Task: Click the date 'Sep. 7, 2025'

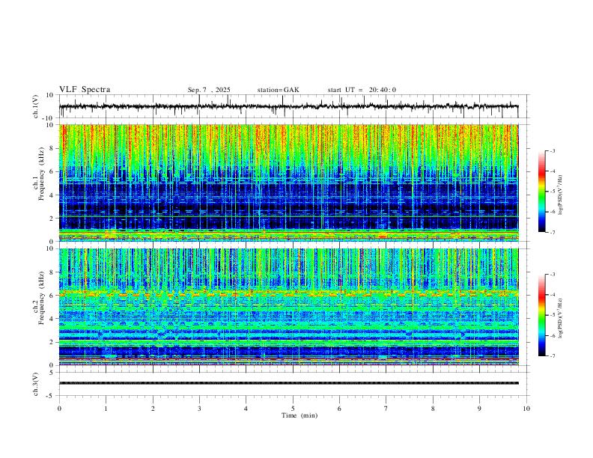Action: [209, 90]
